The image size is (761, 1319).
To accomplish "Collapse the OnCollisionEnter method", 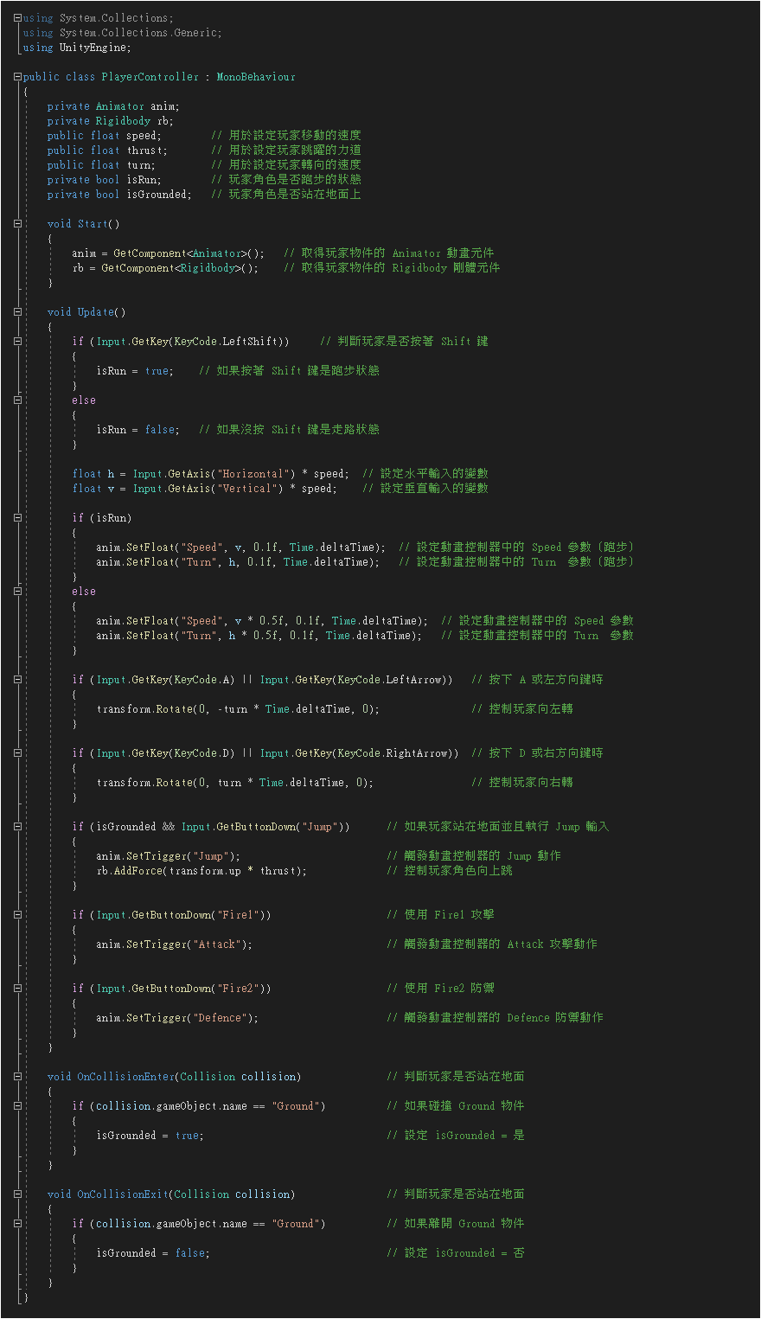I will coord(17,1077).
